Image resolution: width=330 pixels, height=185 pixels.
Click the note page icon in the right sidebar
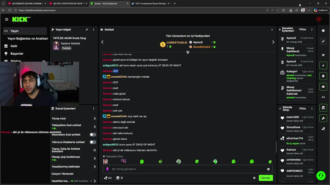[323, 76]
